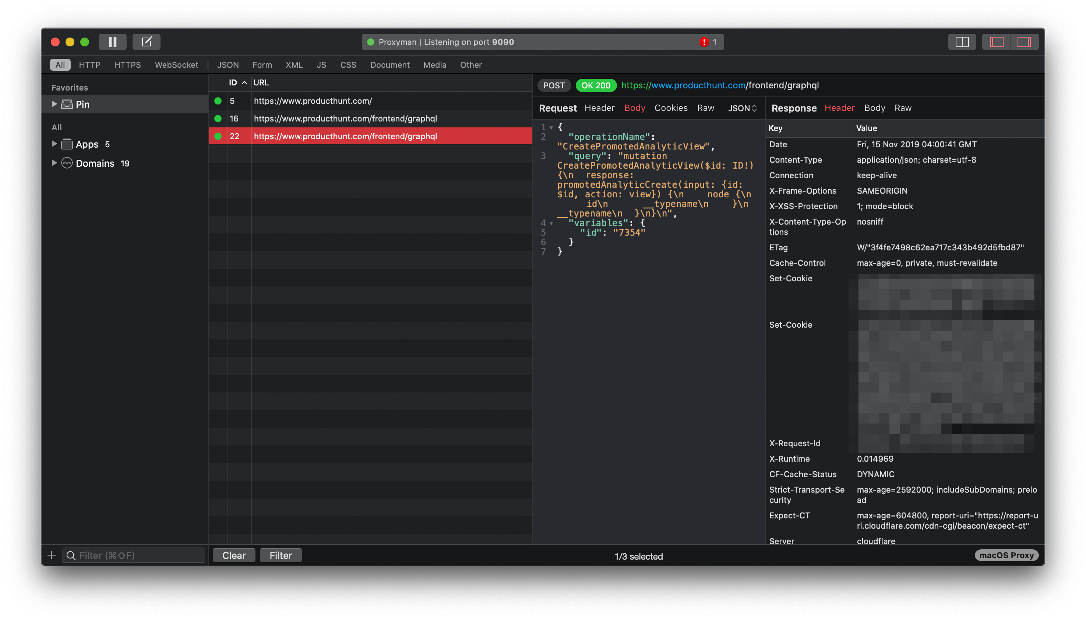Click the compose new request icon
The height and width of the screenshot is (620, 1086).
[x=147, y=42]
